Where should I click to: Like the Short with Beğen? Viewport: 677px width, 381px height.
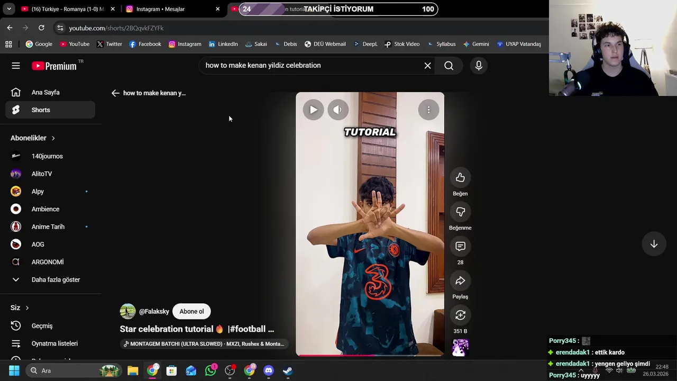(x=460, y=178)
